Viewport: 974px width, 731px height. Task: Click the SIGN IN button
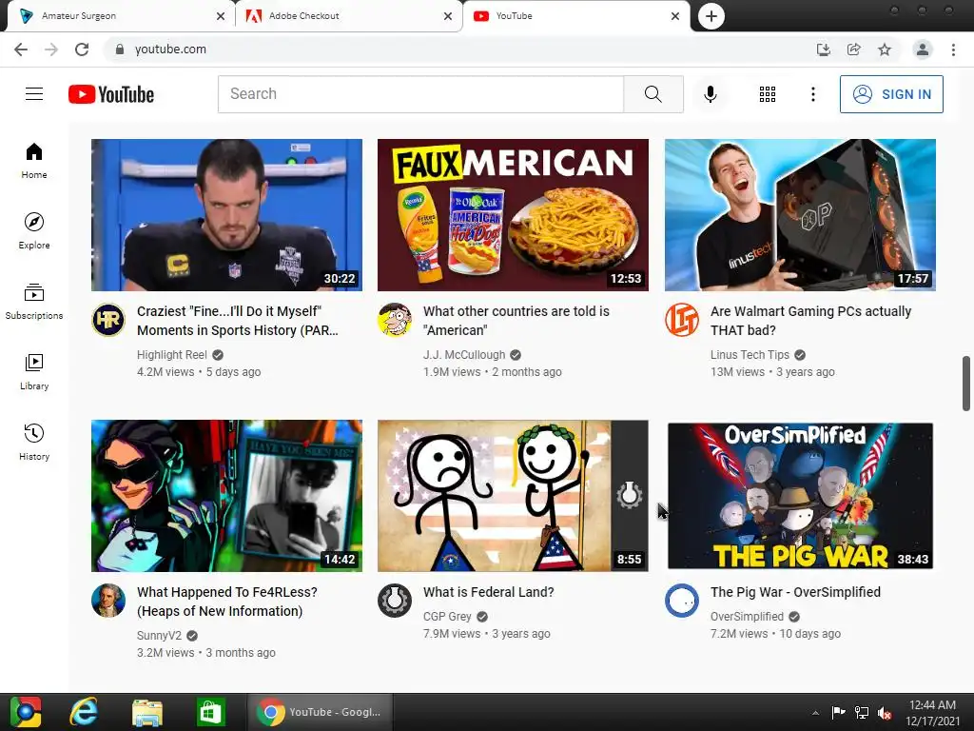point(891,94)
